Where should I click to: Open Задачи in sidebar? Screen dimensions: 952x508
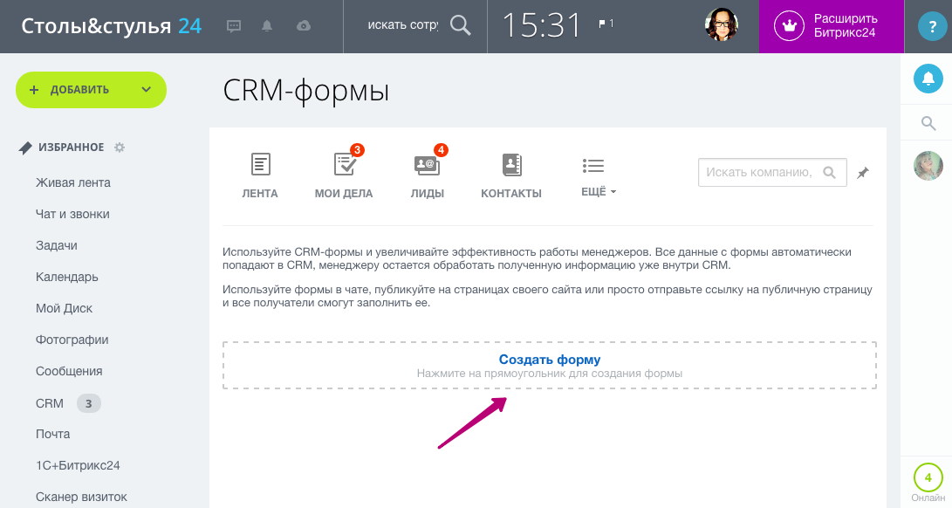pyautogui.click(x=57, y=245)
